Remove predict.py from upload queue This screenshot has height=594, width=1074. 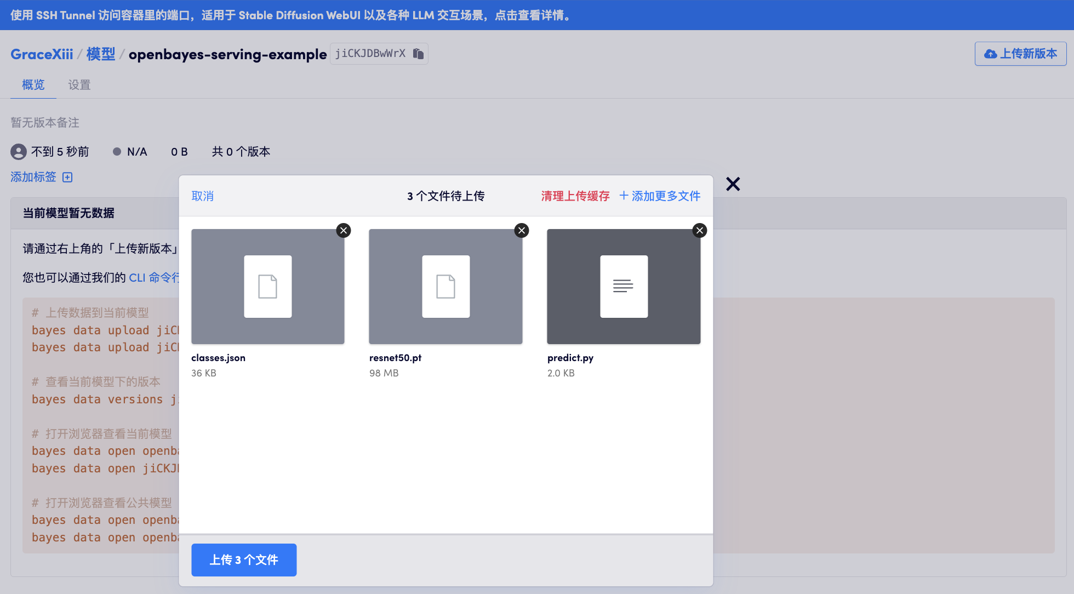point(700,230)
